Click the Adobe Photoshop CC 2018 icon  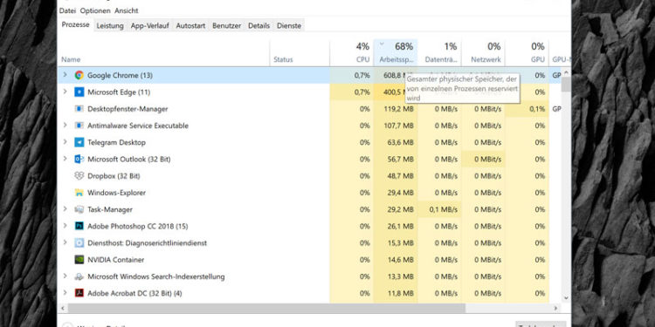[79, 226]
